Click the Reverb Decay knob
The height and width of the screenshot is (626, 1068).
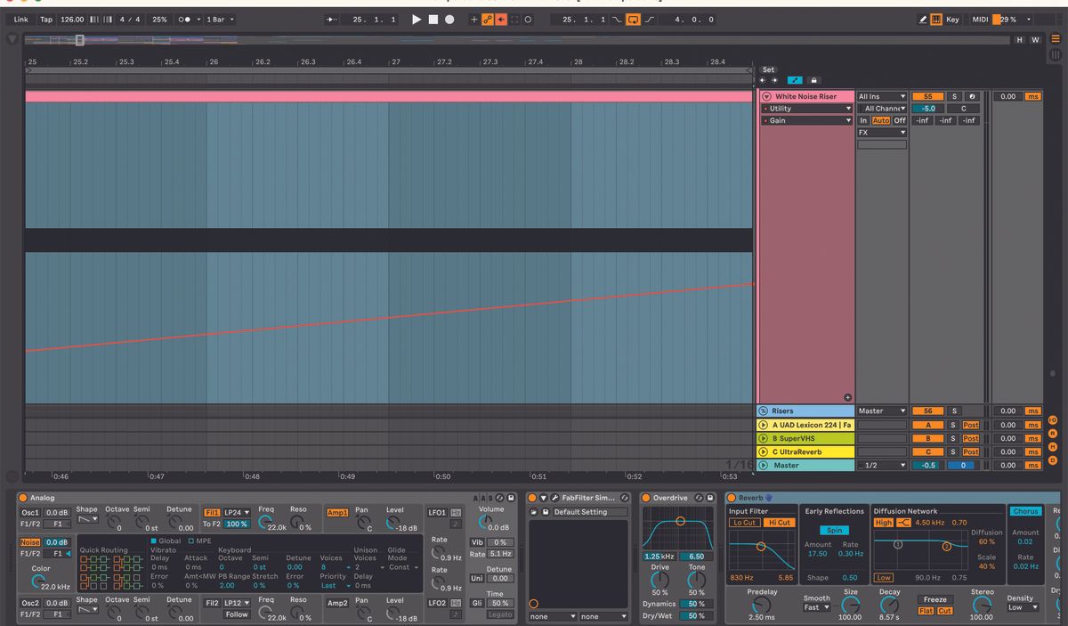[889, 604]
